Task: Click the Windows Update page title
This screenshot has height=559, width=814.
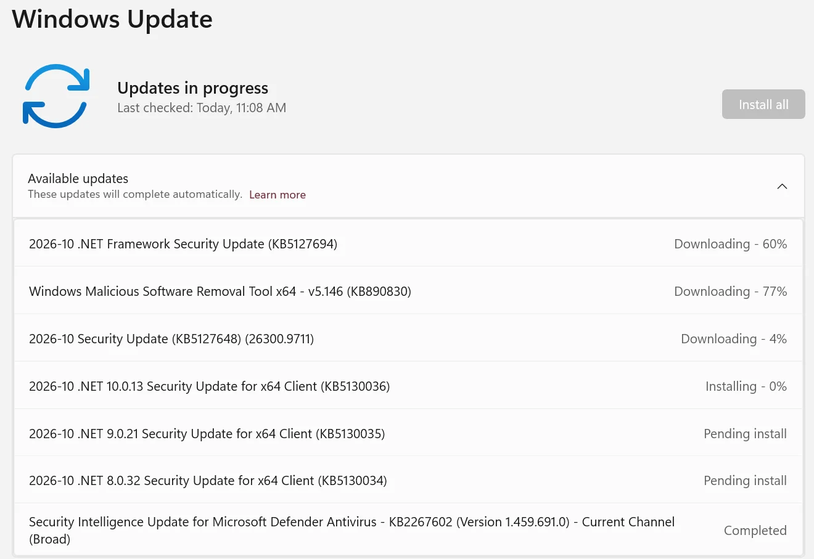Action: point(112,19)
